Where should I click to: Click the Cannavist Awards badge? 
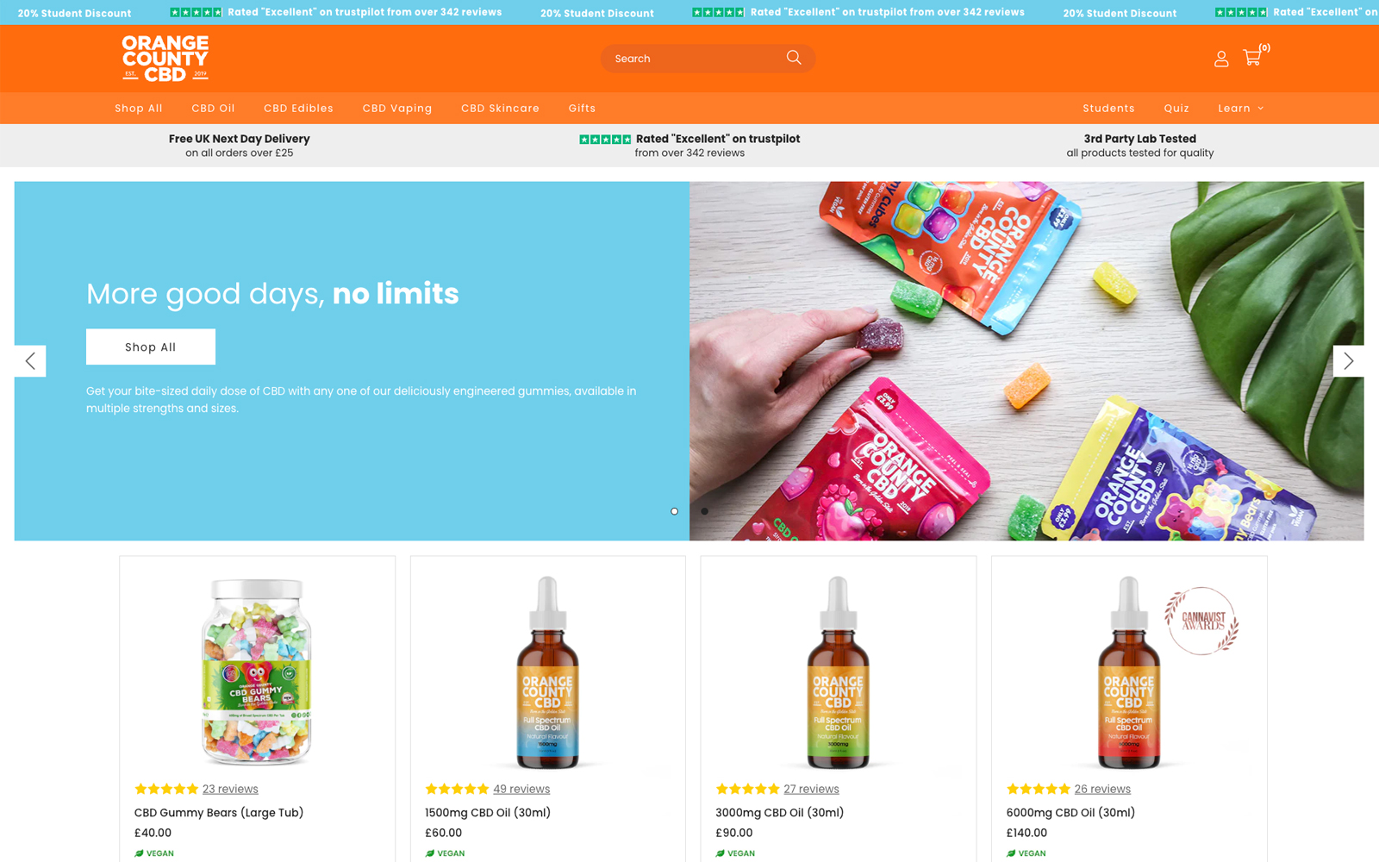(1202, 621)
